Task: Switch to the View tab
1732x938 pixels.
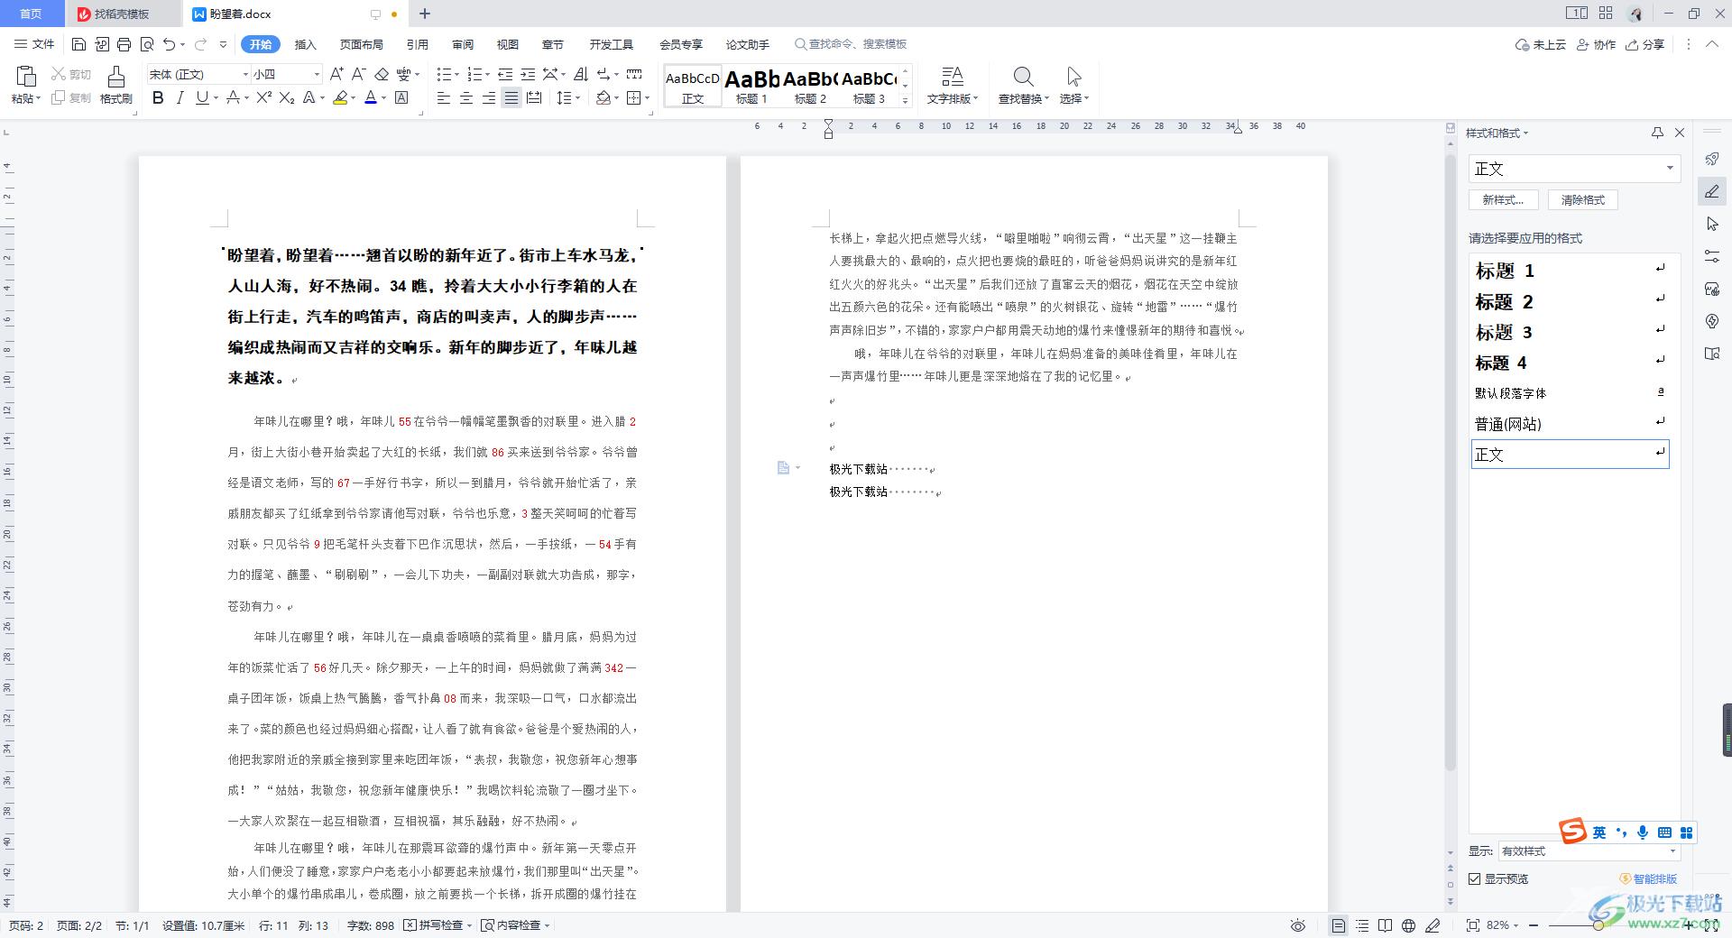Action: point(508,44)
